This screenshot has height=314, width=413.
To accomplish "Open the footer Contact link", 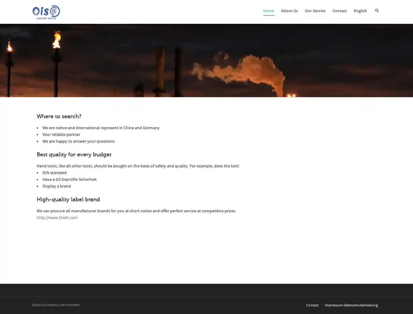I will 312,305.
